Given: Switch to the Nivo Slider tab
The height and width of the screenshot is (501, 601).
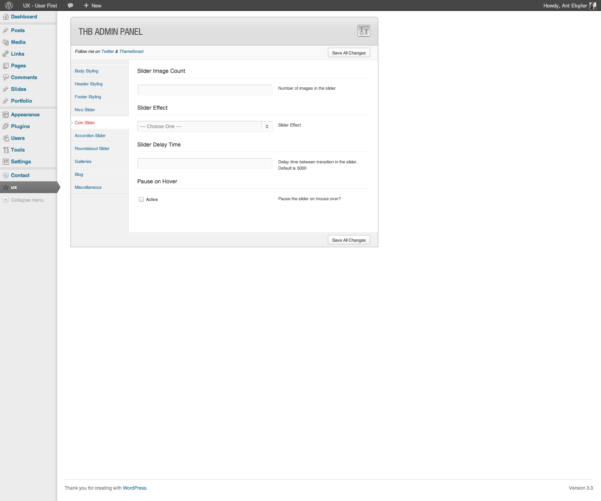Looking at the screenshot, I should [85, 110].
